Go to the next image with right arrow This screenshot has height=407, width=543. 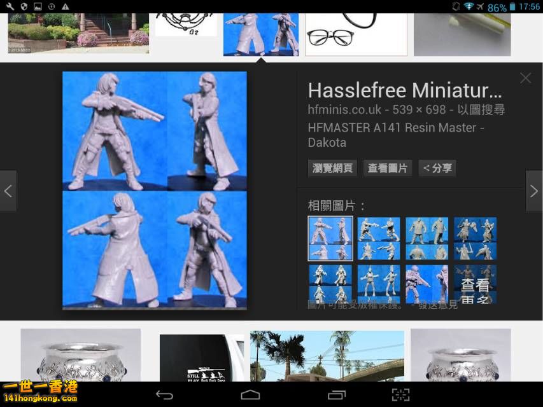(534, 191)
